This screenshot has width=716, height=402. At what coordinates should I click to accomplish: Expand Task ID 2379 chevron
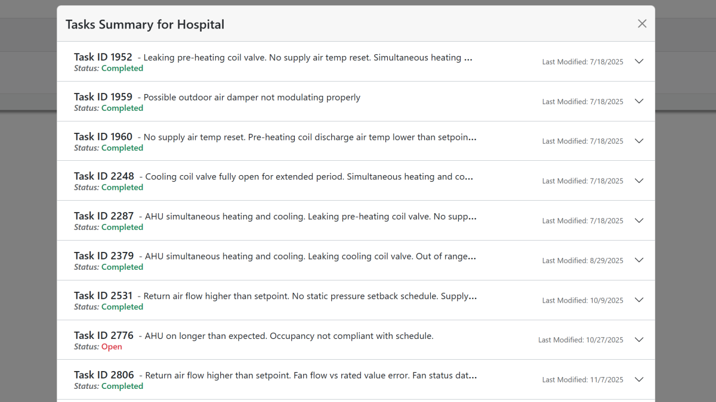click(639, 260)
